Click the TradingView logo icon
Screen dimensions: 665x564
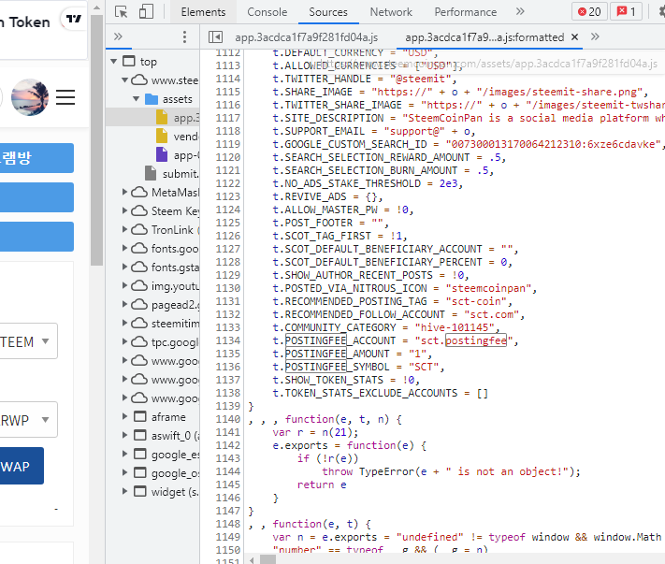[x=73, y=19]
